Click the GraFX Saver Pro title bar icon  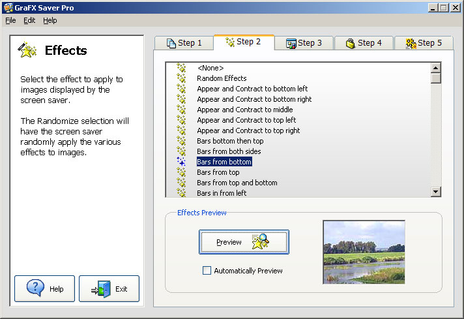click(x=8, y=8)
